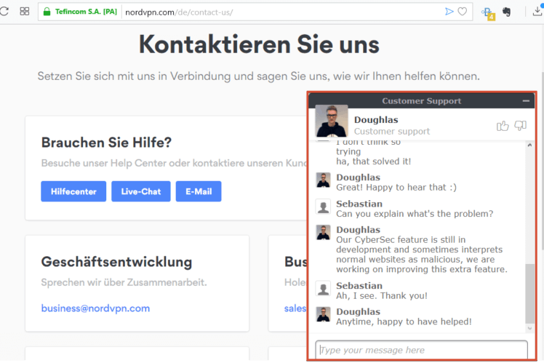Click Doughlas's large profile photo

click(x=332, y=121)
